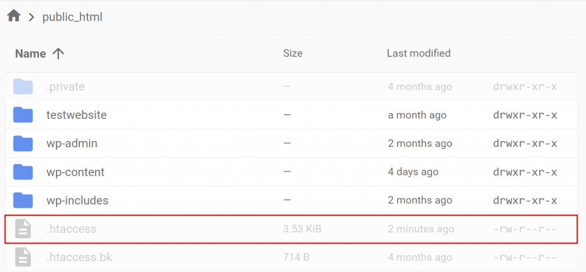
Task: Click the Name column header
Action: click(x=30, y=54)
